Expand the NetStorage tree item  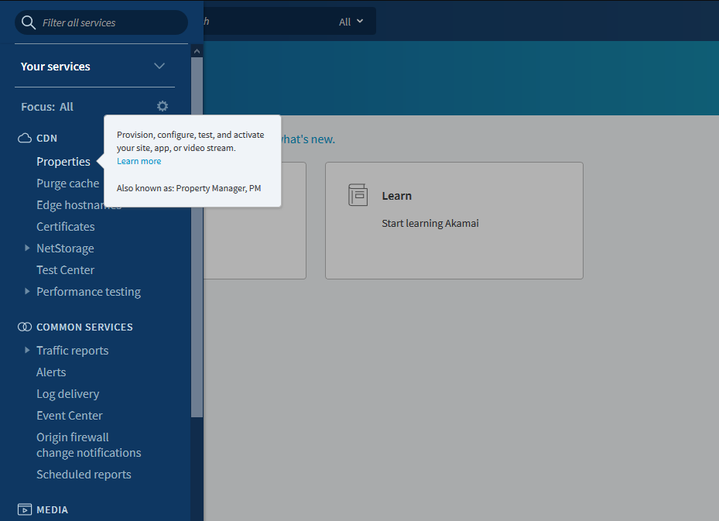click(x=28, y=249)
